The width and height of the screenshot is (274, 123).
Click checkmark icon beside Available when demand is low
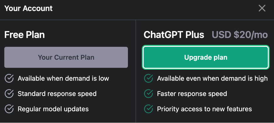(9, 78)
